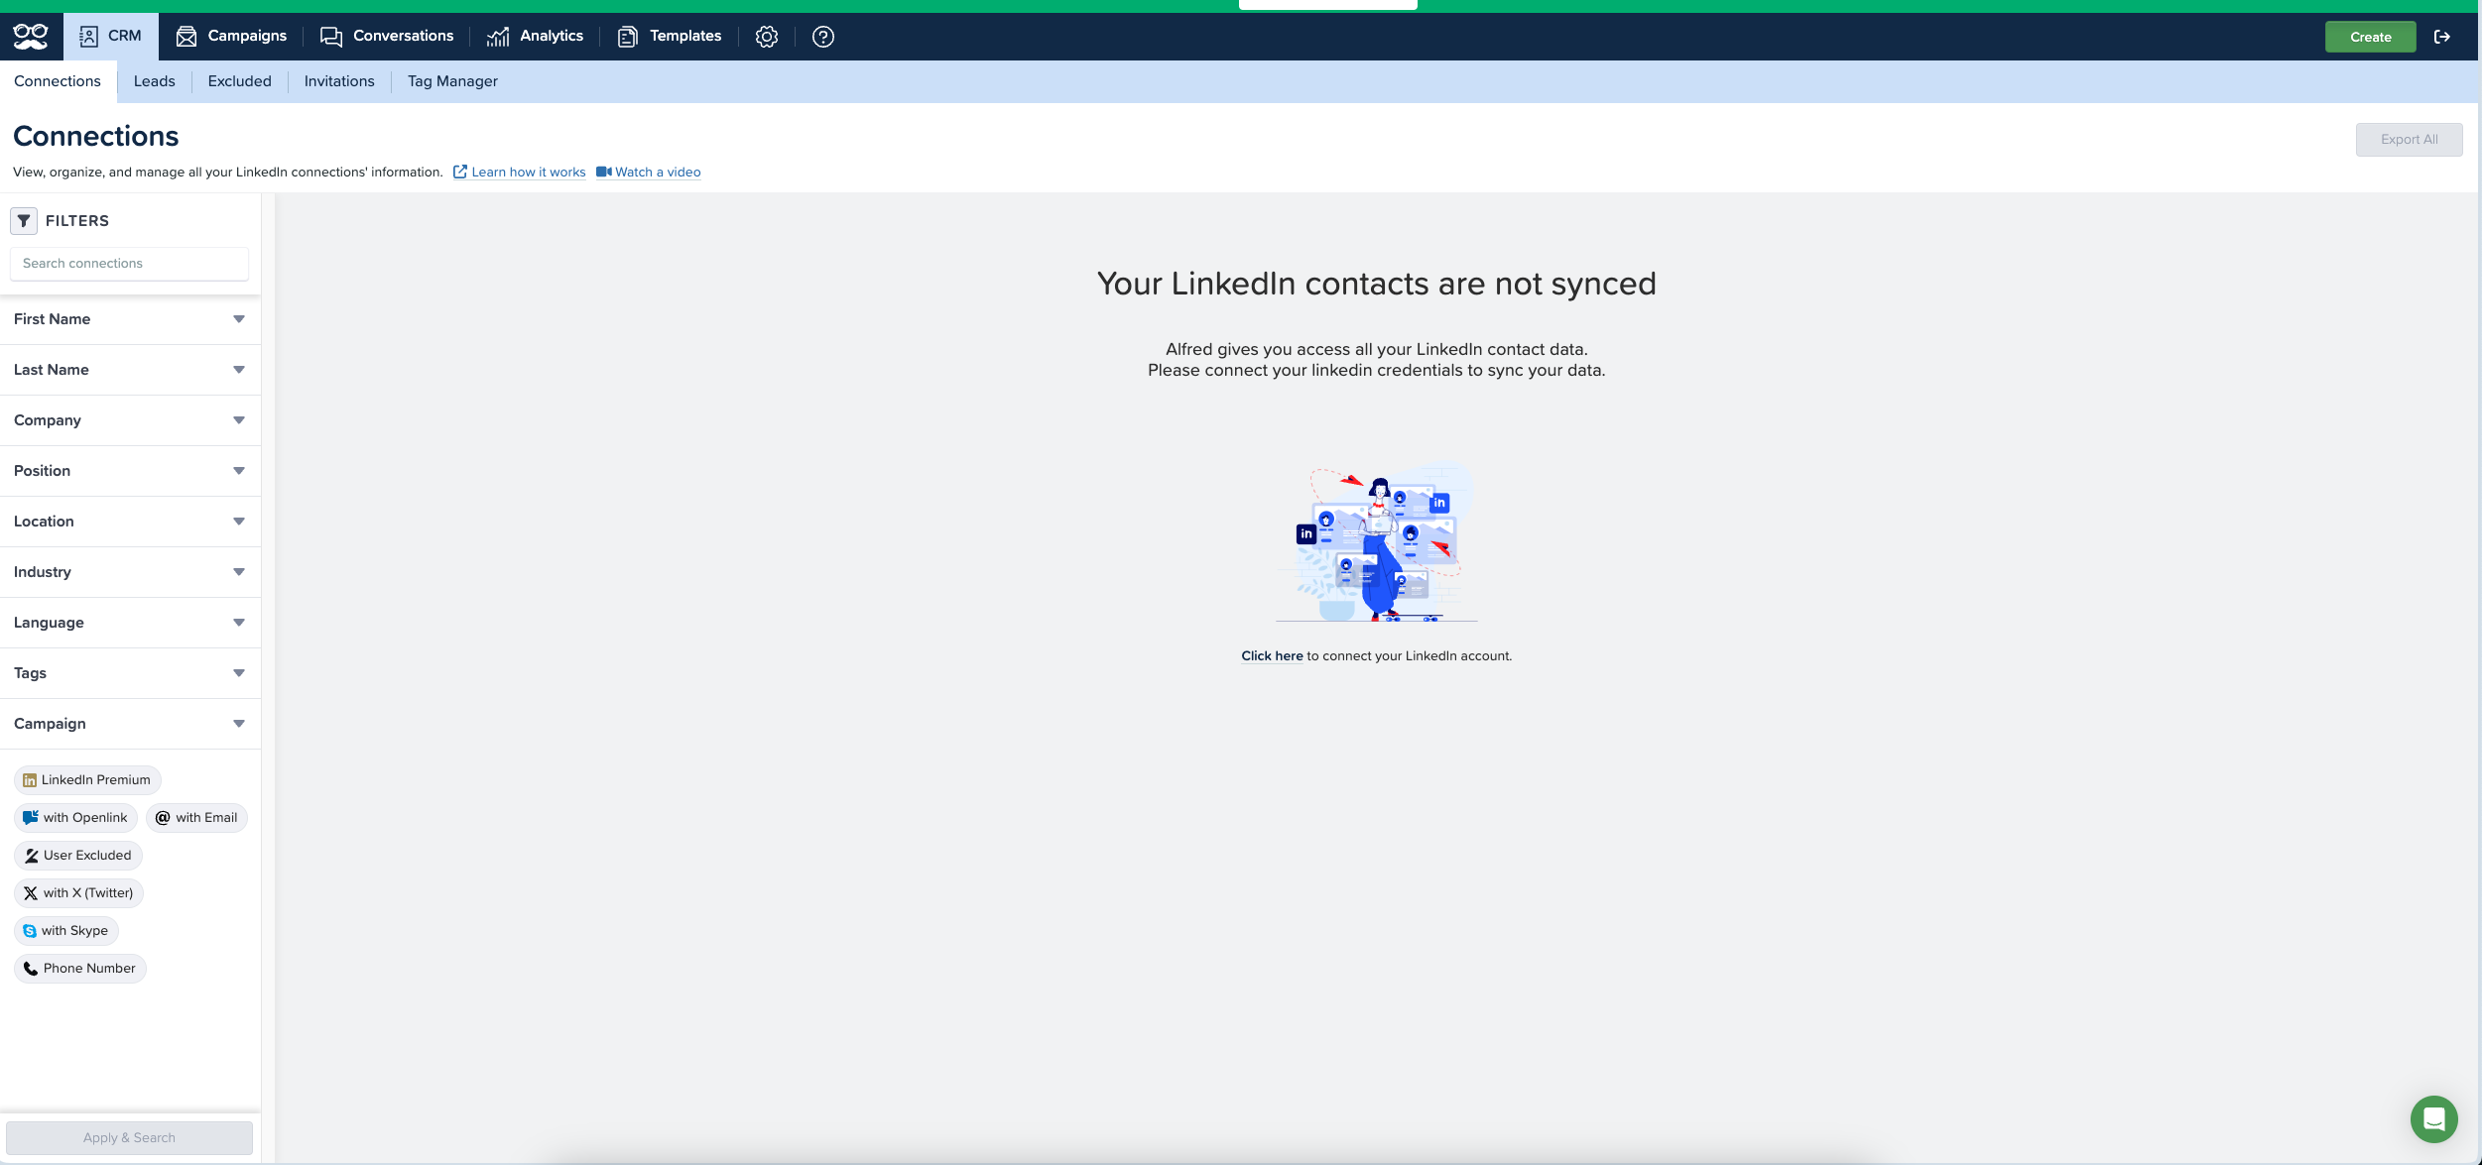Switch to the Tag Manager tab

pos(452,81)
